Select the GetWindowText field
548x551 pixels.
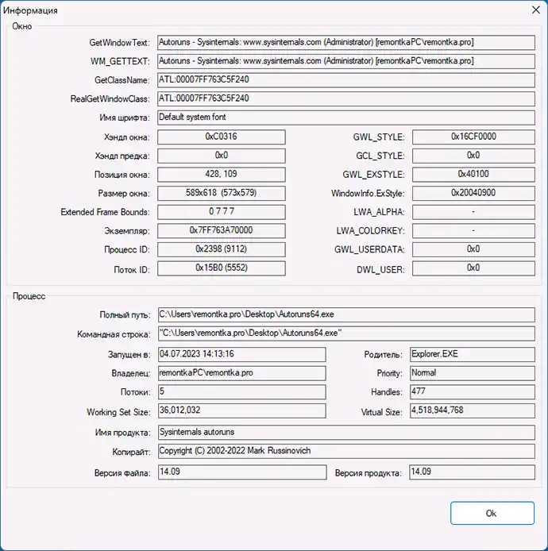(x=346, y=43)
